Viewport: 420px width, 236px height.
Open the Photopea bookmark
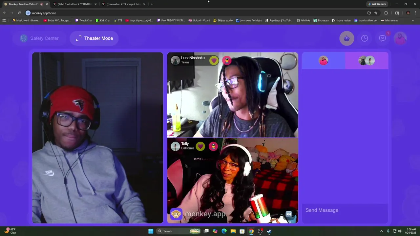pyautogui.click(x=321, y=20)
